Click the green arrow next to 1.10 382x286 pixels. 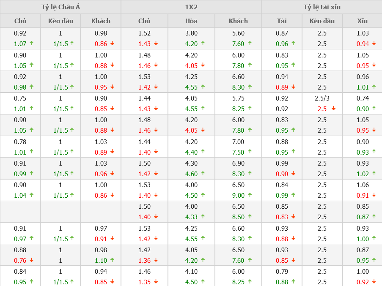point(113,260)
